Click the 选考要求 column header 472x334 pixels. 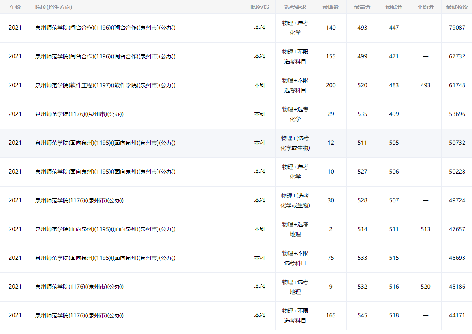click(295, 7)
